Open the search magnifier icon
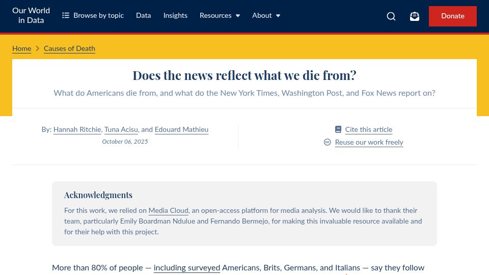Image resolution: width=489 pixels, height=275 pixels. click(391, 16)
